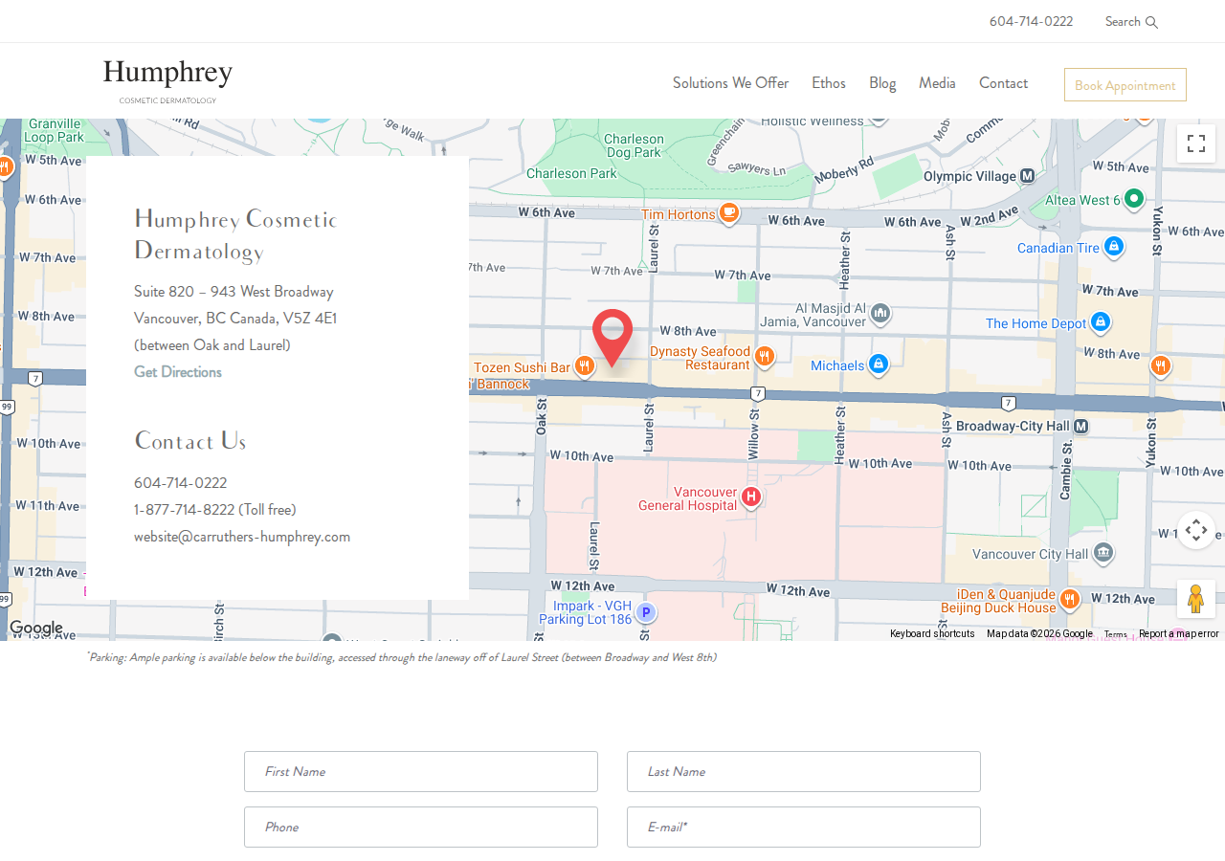Click Al Masjid Al Jamia mosque icon
Viewport: 1225px width, 861px height.
(881, 312)
